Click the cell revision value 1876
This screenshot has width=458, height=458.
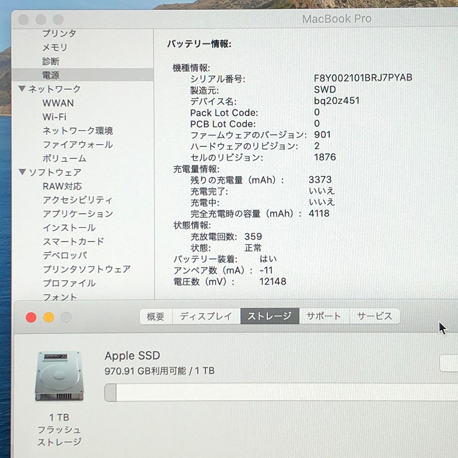pos(325,157)
